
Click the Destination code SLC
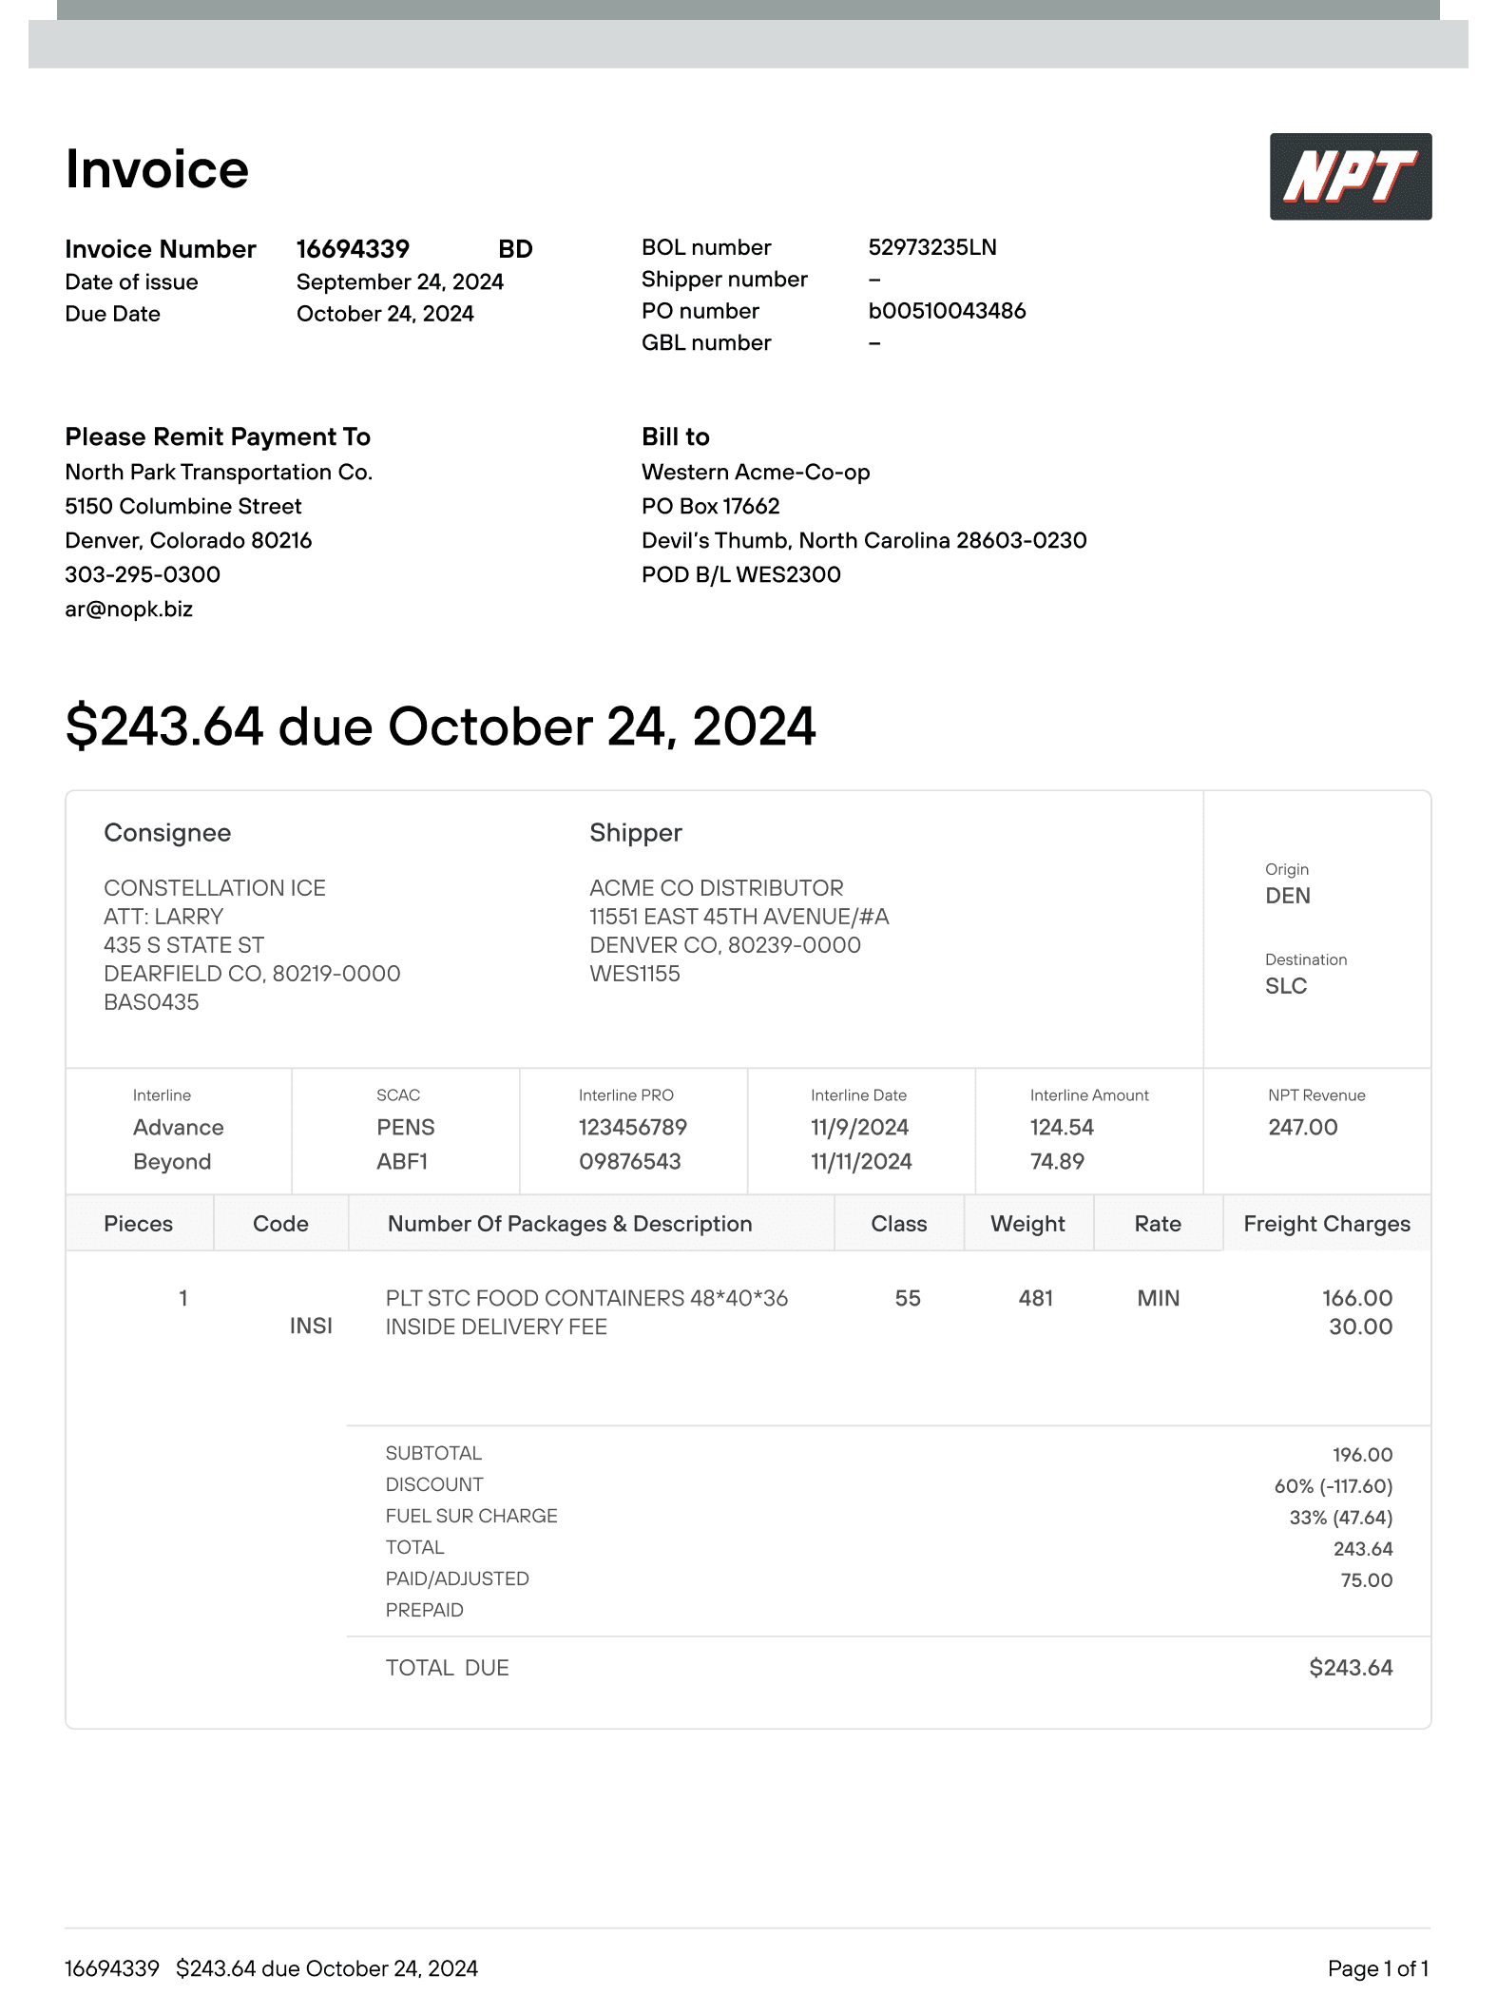pyautogui.click(x=1285, y=986)
